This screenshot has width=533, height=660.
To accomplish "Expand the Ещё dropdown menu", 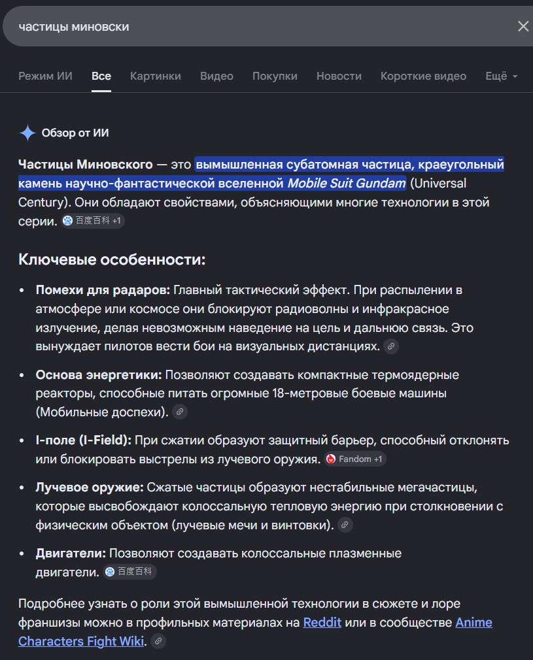I will [x=502, y=76].
